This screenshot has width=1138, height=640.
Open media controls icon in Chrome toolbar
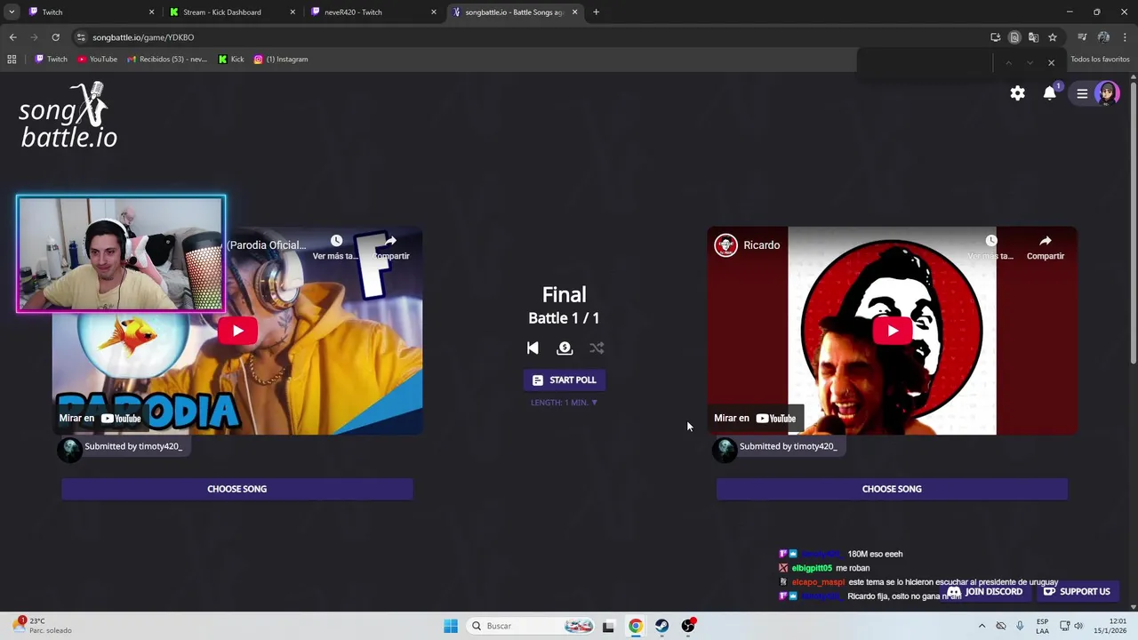click(1082, 37)
